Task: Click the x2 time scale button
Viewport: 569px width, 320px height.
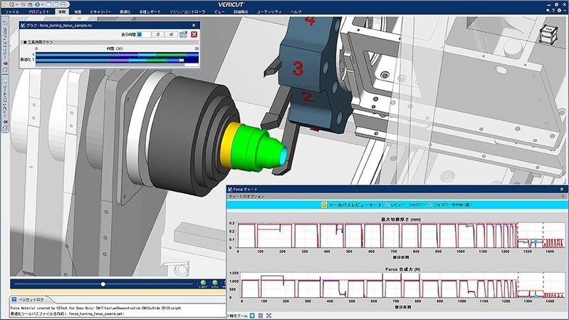Action: [x=170, y=34]
